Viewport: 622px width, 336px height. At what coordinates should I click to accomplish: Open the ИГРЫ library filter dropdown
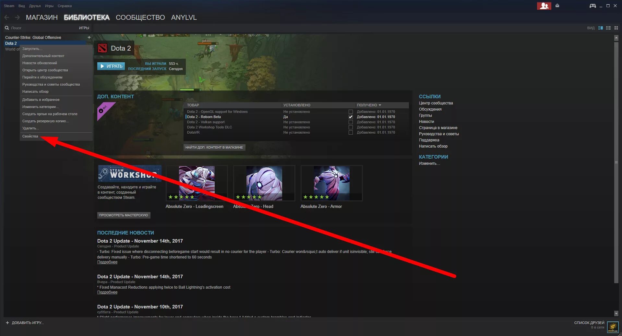click(x=84, y=28)
